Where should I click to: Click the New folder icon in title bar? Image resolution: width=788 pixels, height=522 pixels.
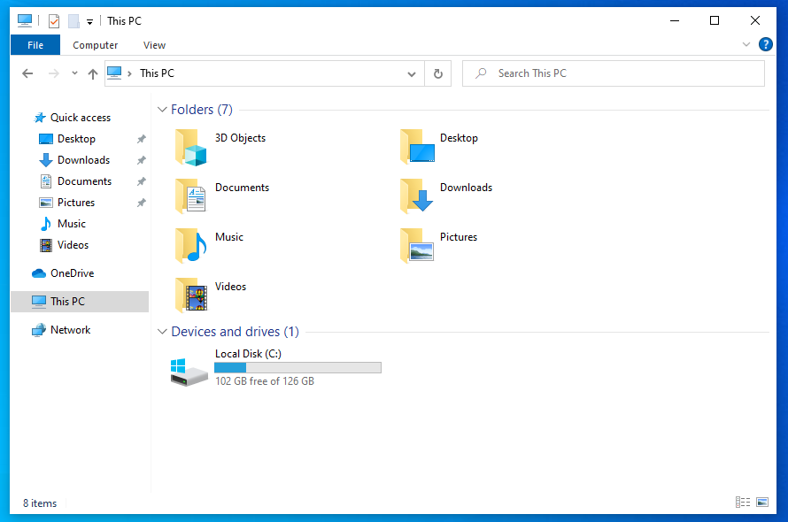tap(73, 21)
